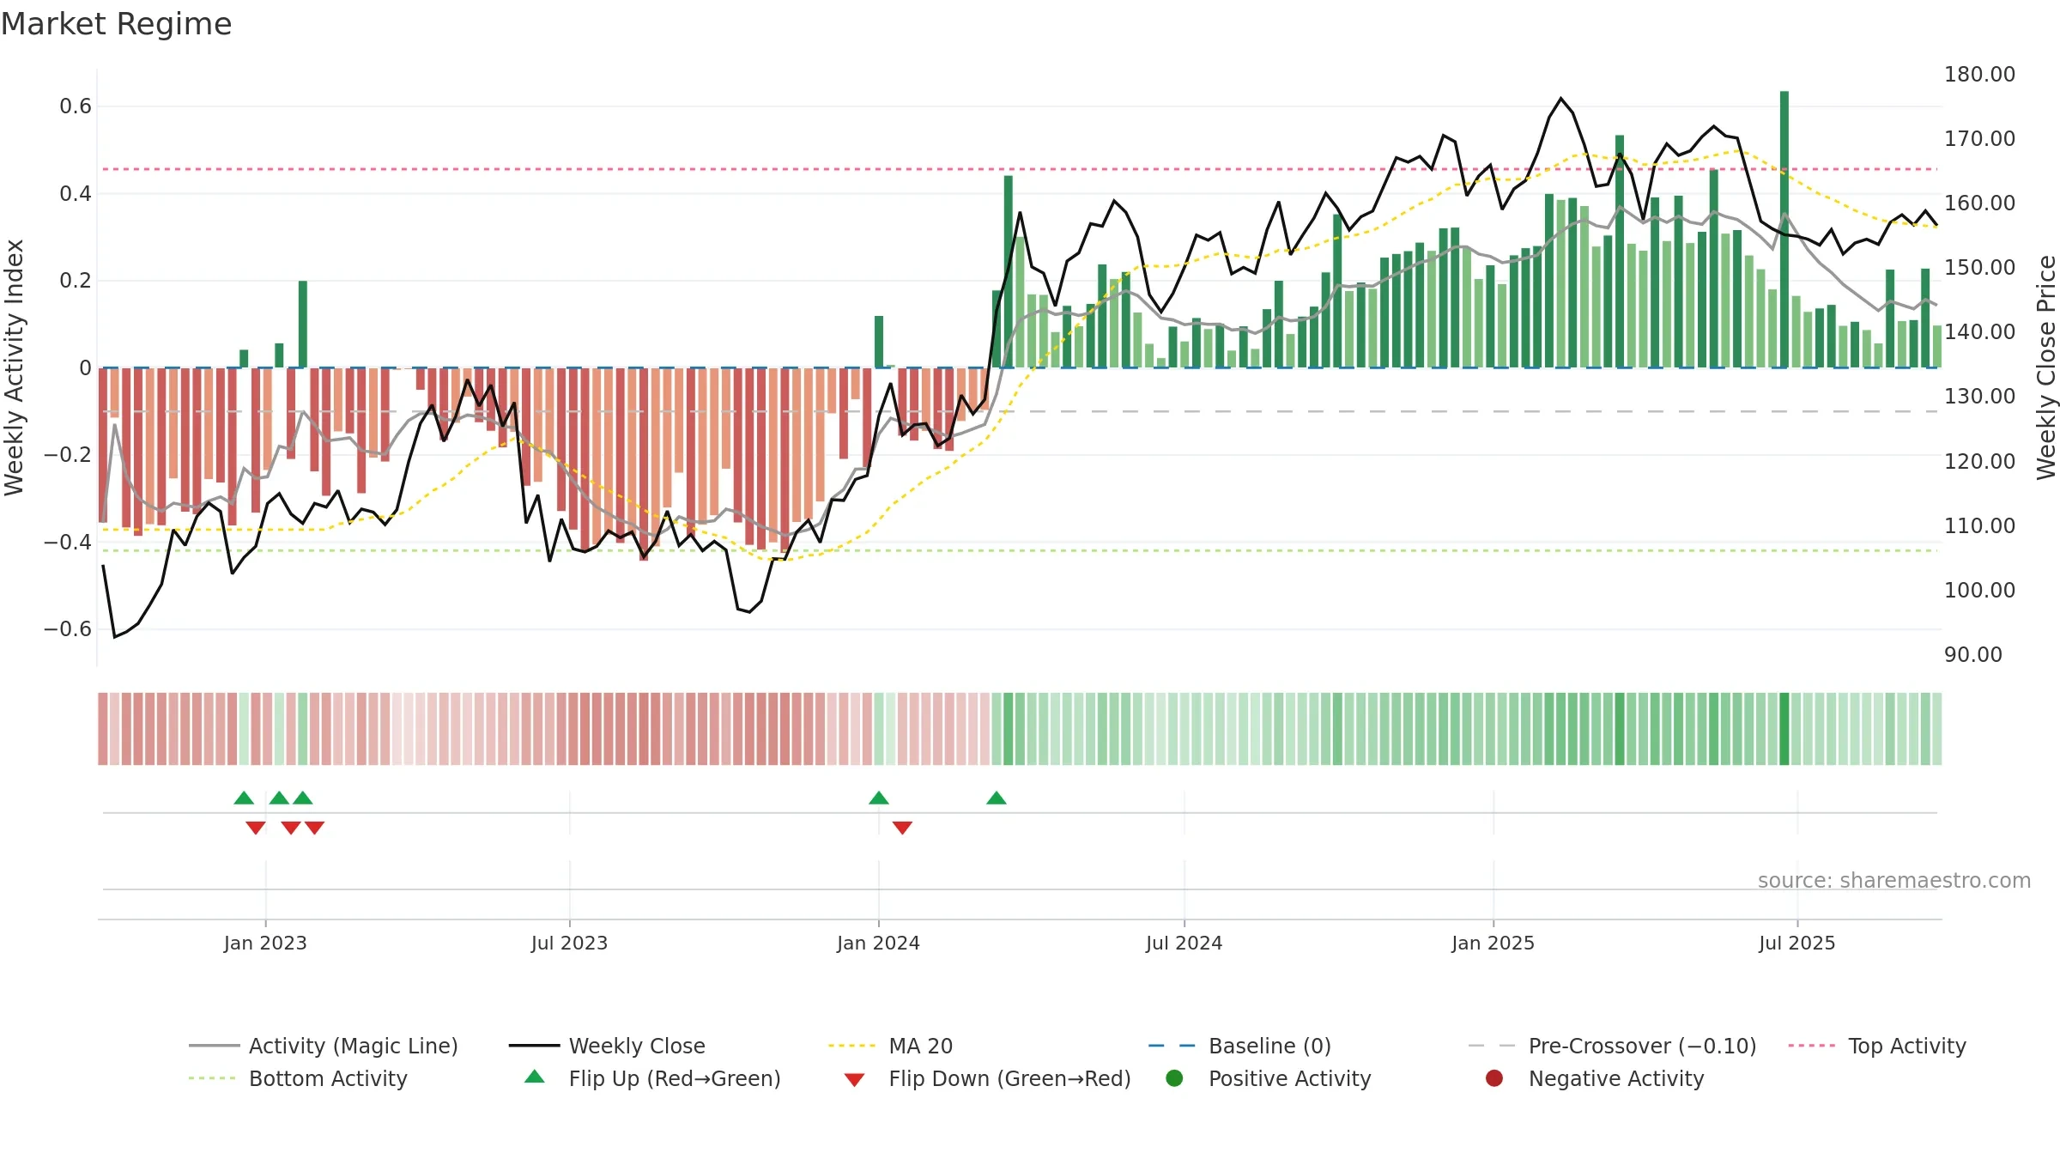Click the Jul 2023 x-axis label
The width and height of the screenshot is (2060, 1159).
point(569,943)
